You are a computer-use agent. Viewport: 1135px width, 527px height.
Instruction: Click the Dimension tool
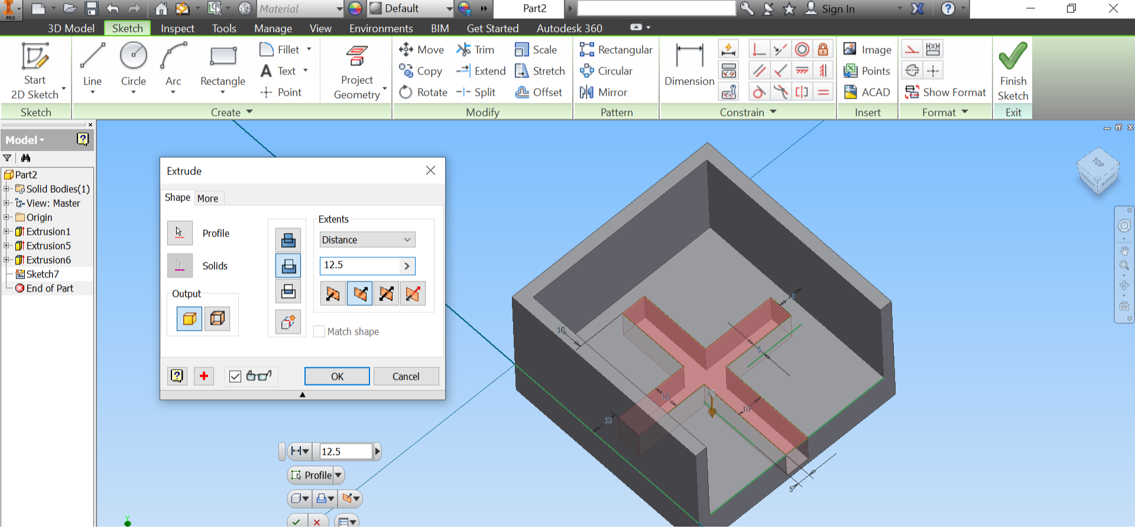[689, 65]
